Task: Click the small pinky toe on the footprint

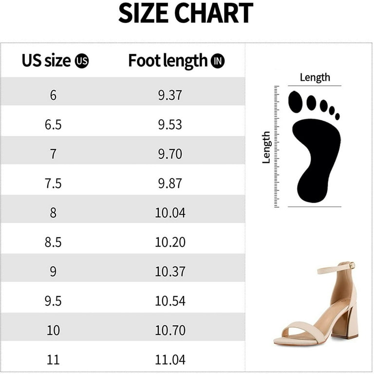Action: [337, 116]
